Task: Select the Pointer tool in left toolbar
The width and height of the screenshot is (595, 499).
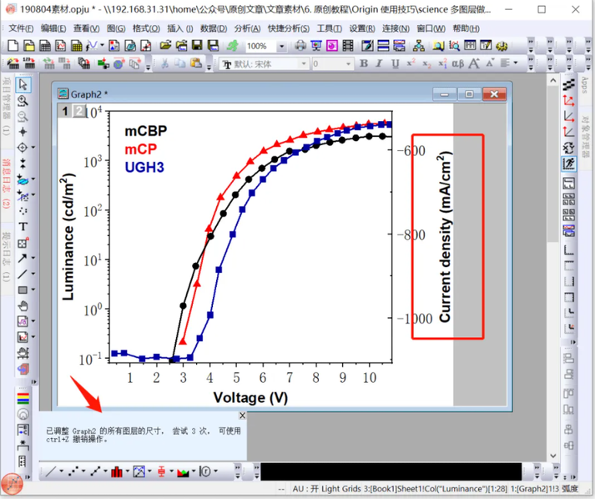Action: point(23,85)
